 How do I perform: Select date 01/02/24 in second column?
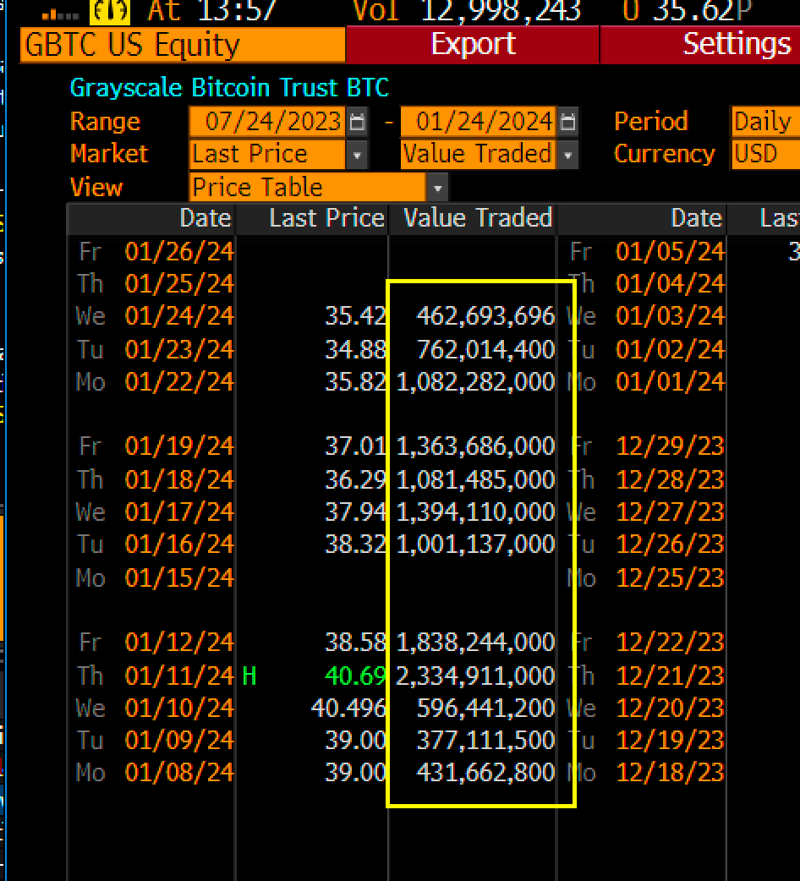(x=671, y=349)
